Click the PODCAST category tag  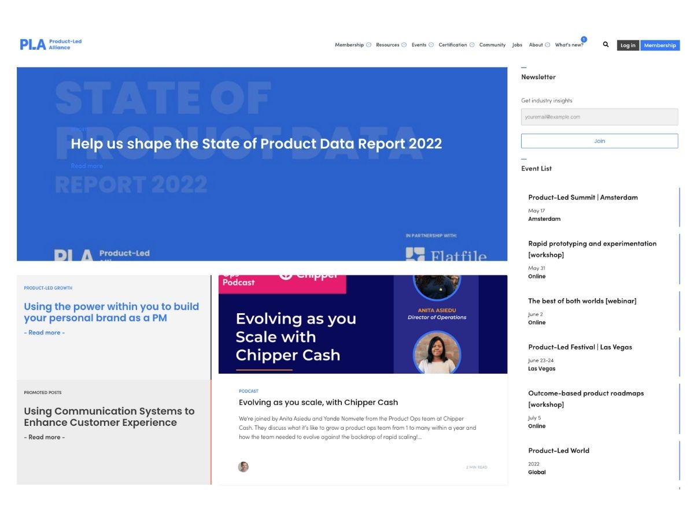(249, 391)
